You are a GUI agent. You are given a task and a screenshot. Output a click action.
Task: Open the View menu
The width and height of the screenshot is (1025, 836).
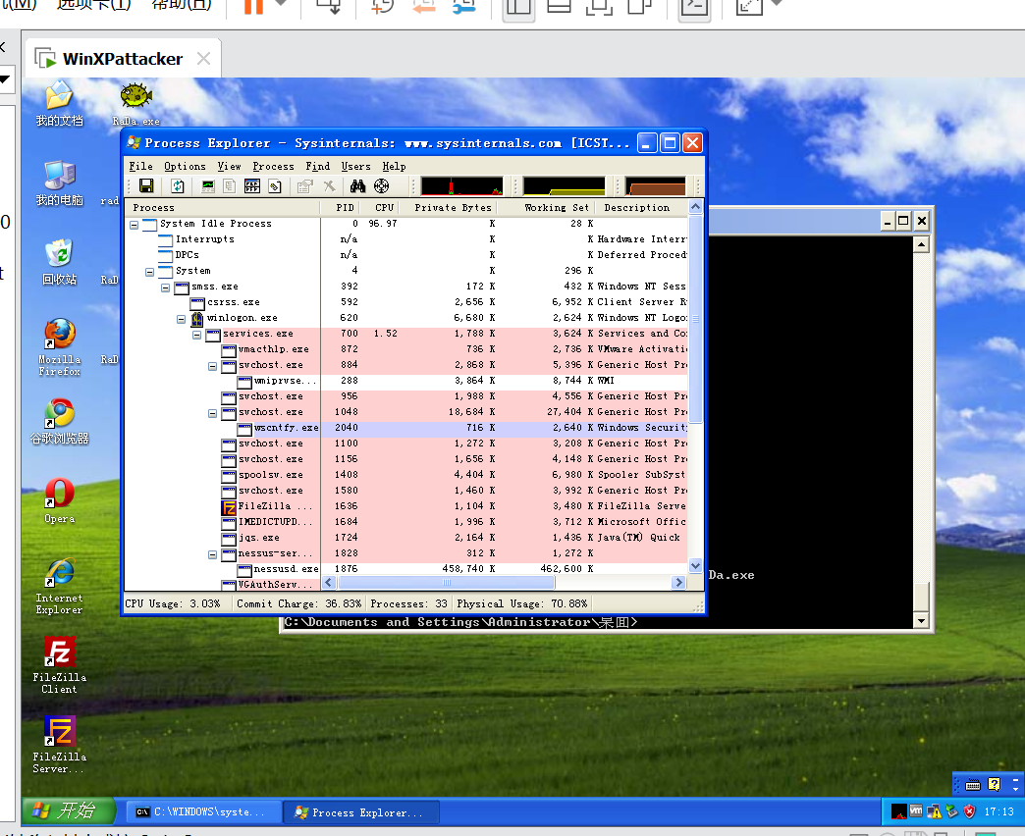coord(229,167)
